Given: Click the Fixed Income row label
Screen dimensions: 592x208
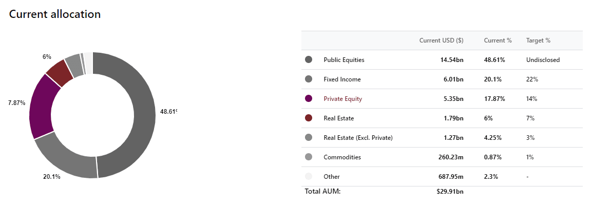Looking at the screenshot, I should 342,79.
